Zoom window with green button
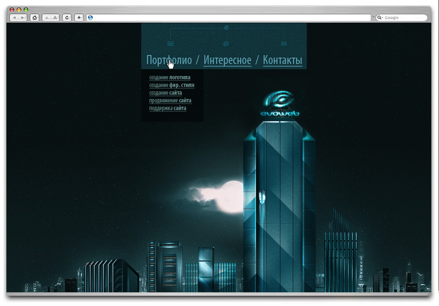The width and height of the screenshot is (439, 306). pyautogui.click(x=26, y=9)
